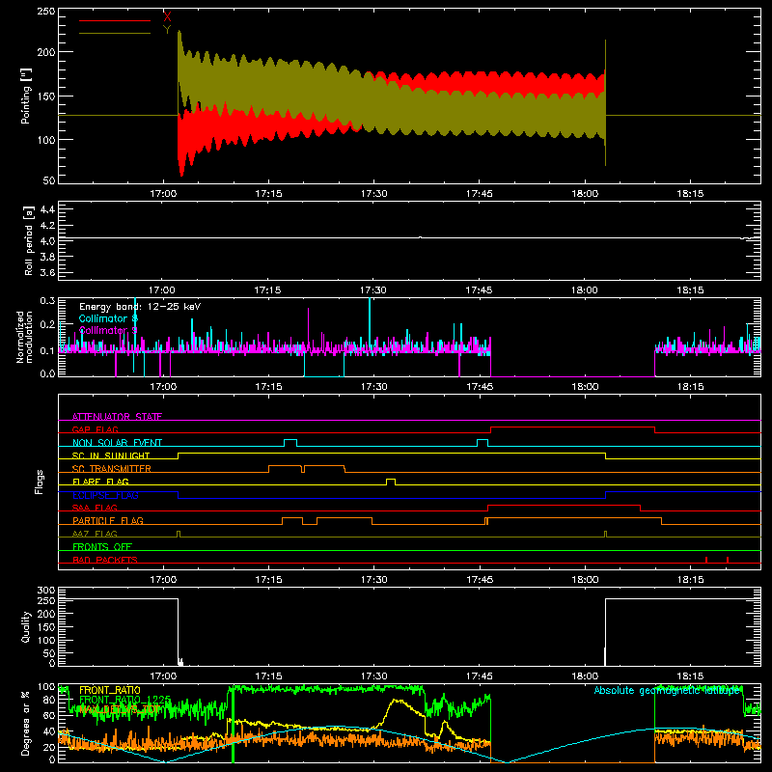Image resolution: width=772 pixels, height=772 pixels.
Task: Select the GAP_FLAG label
Action: pyautogui.click(x=95, y=429)
